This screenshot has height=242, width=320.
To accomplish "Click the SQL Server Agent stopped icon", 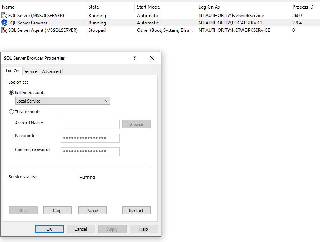I will tap(4, 30).
